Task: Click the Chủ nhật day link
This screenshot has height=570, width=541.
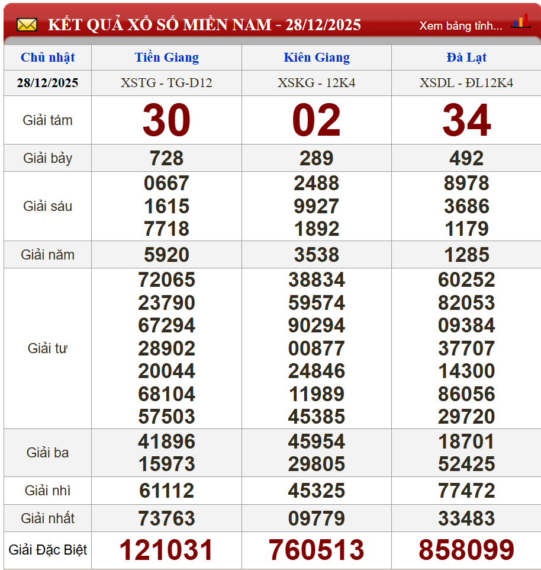Action: pyautogui.click(x=47, y=57)
